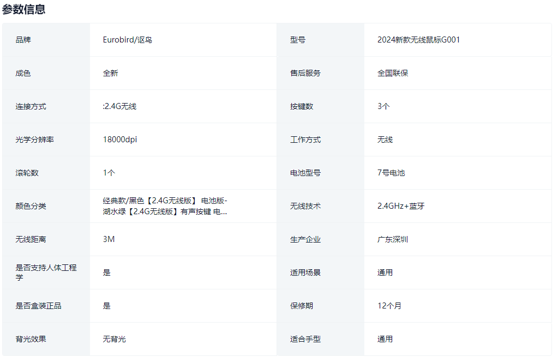Click the 2.4GHz+蓝牙 wireless technology value
The width and height of the screenshot is (558, 357).
tap(400, 206)
